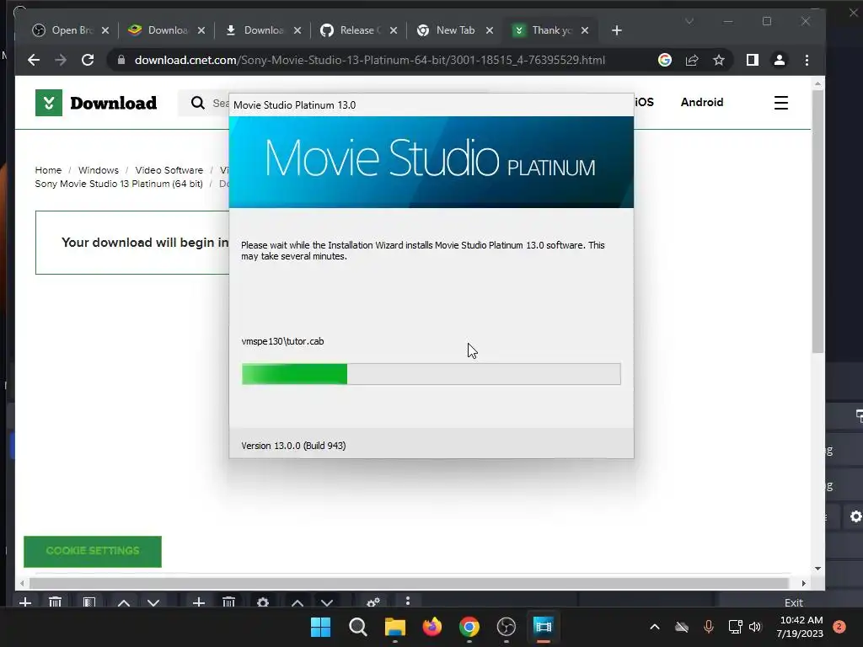Click the vertical page scrollbar

817,222
